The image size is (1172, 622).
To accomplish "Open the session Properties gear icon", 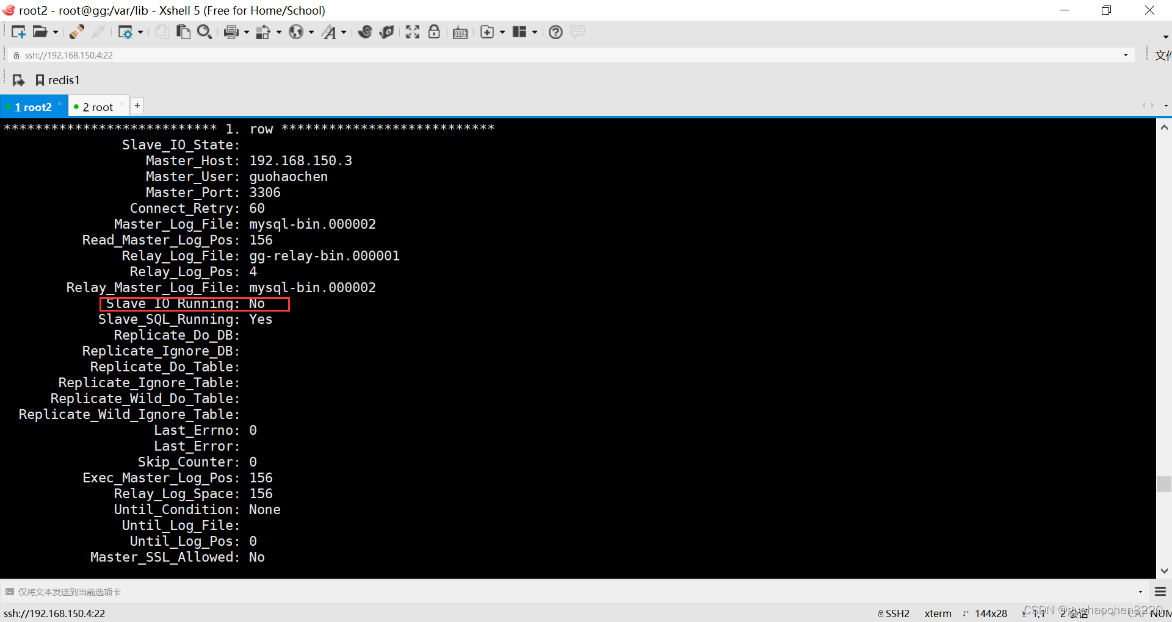I will coord(125,32).
